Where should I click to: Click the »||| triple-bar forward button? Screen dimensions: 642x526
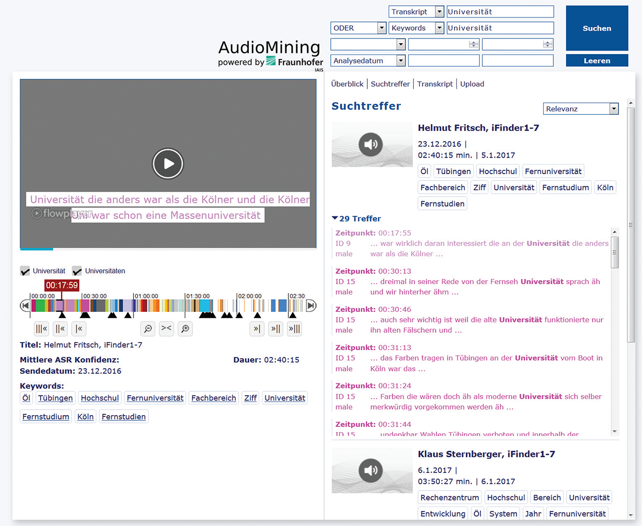[x=294, y=328]
